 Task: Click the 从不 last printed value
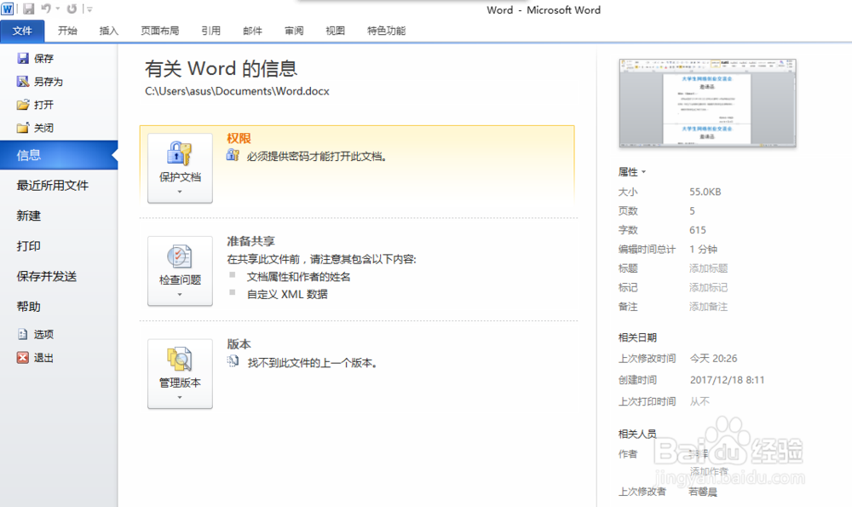[x=699, y=401]
